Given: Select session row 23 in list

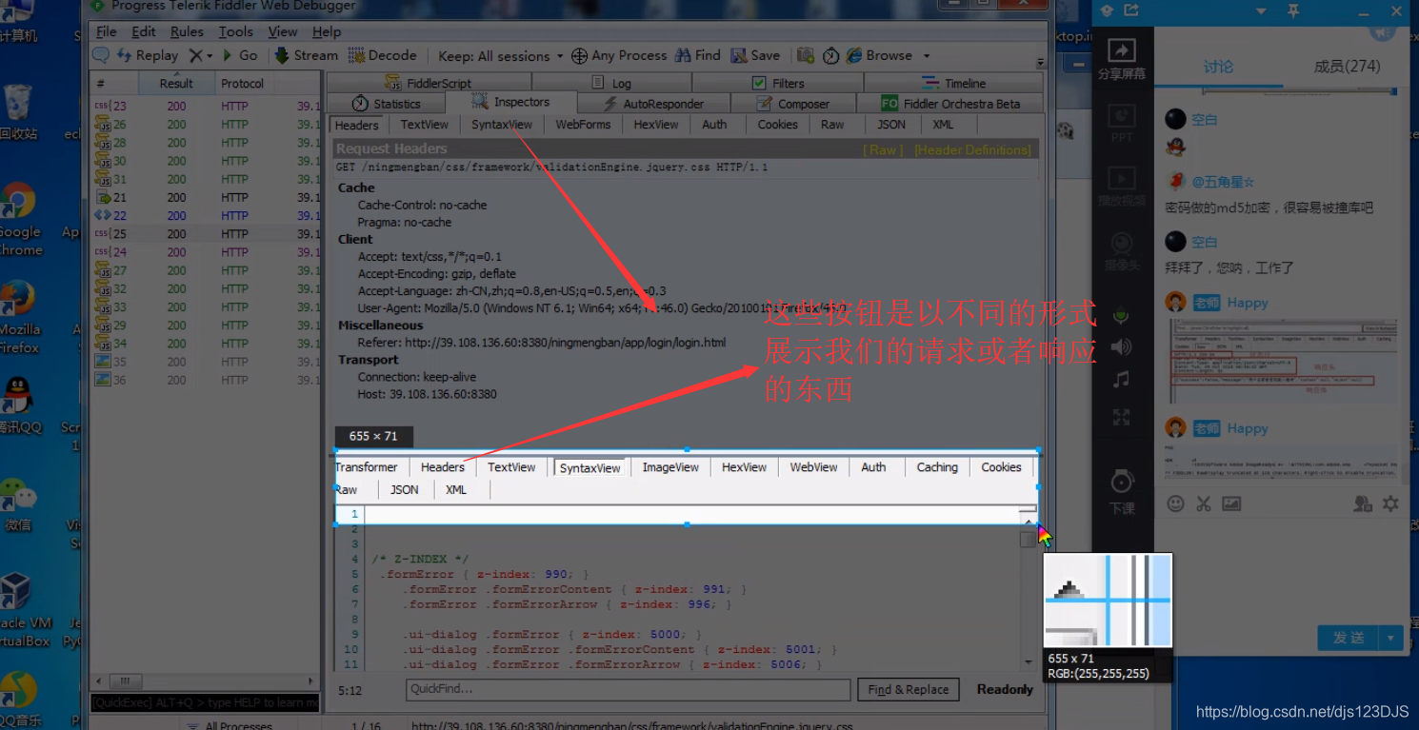Looking at the screenshot, I should [x=207, y=107].
